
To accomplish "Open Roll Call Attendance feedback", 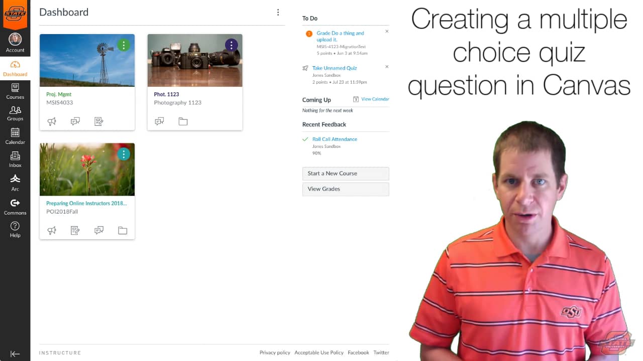I will [335, 139].
